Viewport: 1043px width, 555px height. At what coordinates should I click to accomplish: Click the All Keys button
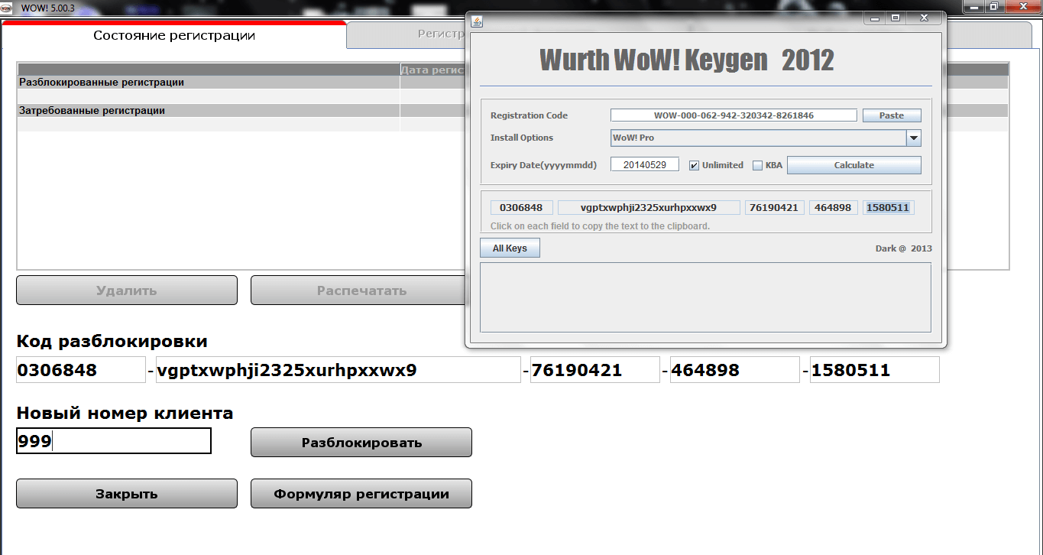(x=510, y=248)
